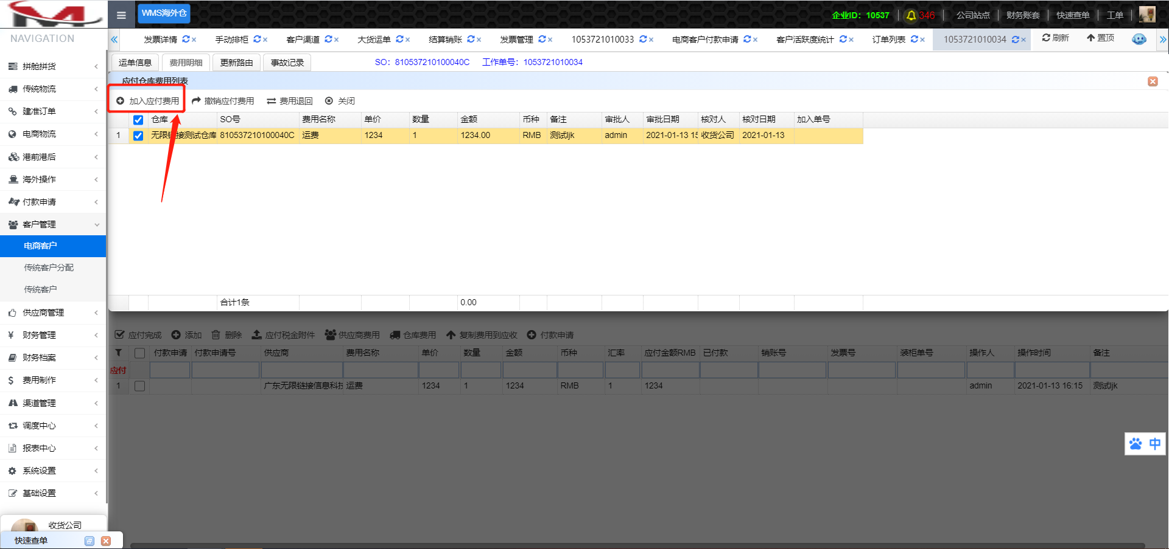Open the blue chat bubble icon
Image resolution: width=1169 pixels, height=549 pixels.
pos(1139,39)
